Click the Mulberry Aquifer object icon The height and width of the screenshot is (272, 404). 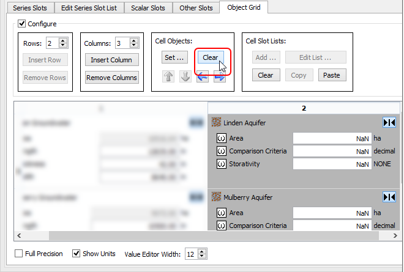(x=216, y=197)
